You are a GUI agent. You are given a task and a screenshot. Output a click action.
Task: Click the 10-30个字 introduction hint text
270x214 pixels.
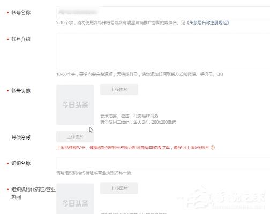[140, 74]
